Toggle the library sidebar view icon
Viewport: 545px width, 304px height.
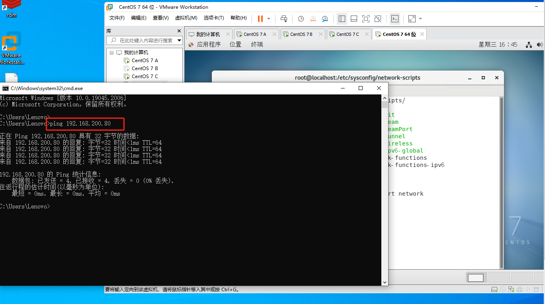pos(342,19)
